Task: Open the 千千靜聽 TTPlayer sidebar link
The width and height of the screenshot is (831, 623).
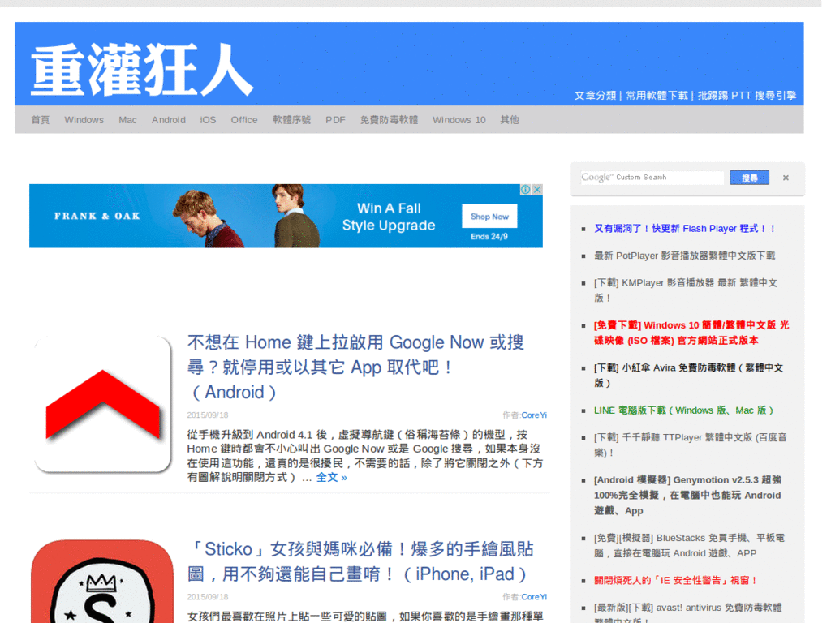Action: 690,445
